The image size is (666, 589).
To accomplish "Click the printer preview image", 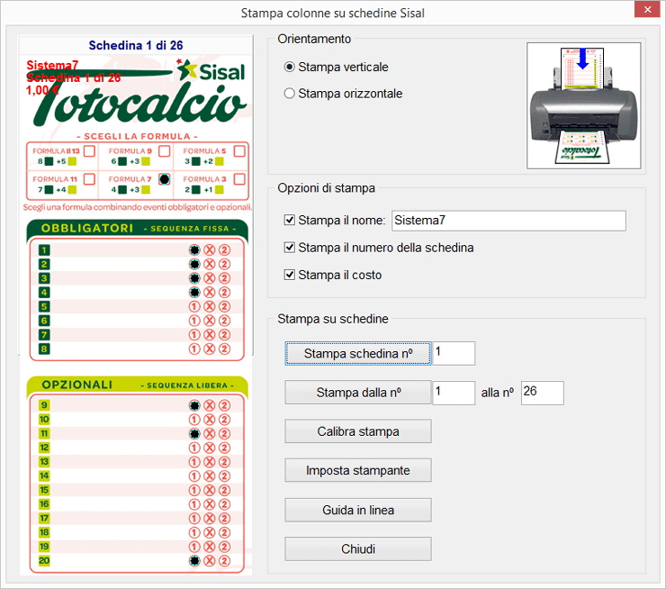I will click(583, 105).
